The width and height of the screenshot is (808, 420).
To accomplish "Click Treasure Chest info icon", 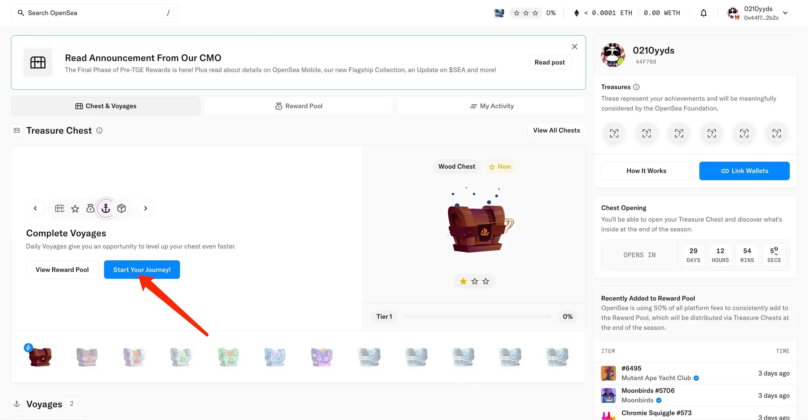I will [99, 130].
